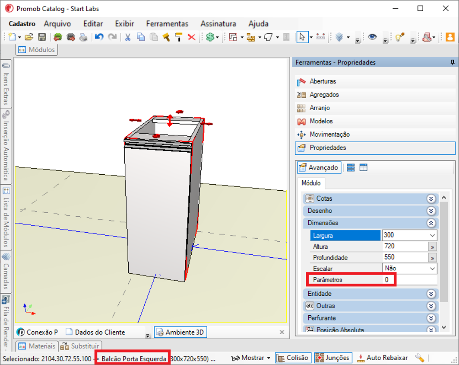
Task: Click the Altura value field
Action: 405,246
